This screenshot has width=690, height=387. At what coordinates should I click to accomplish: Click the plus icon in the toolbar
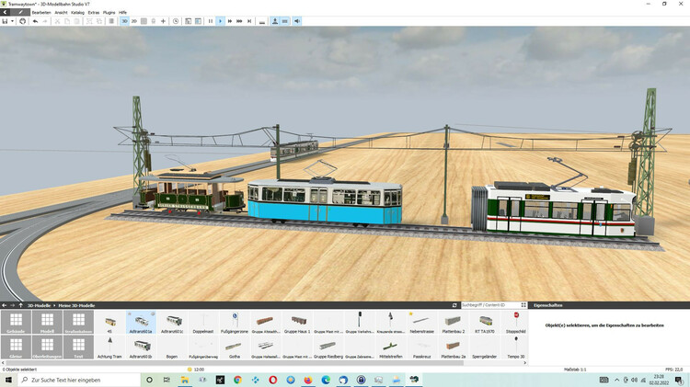coord(163,21)
